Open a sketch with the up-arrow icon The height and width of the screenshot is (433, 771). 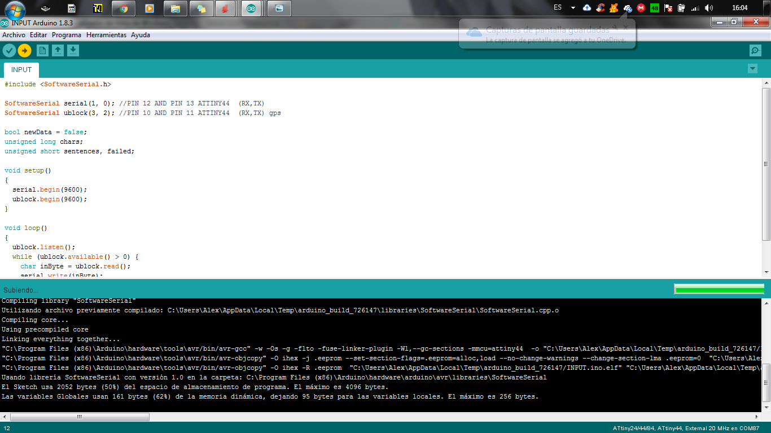tap(58, 51)
